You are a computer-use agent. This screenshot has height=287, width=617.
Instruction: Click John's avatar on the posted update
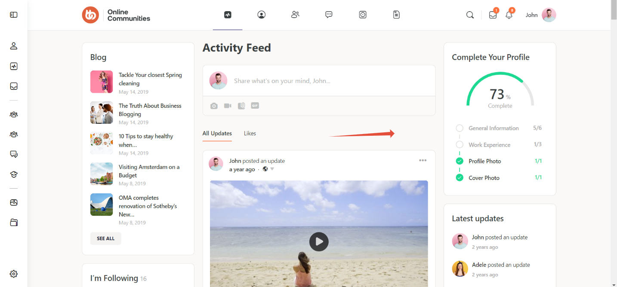216,164
